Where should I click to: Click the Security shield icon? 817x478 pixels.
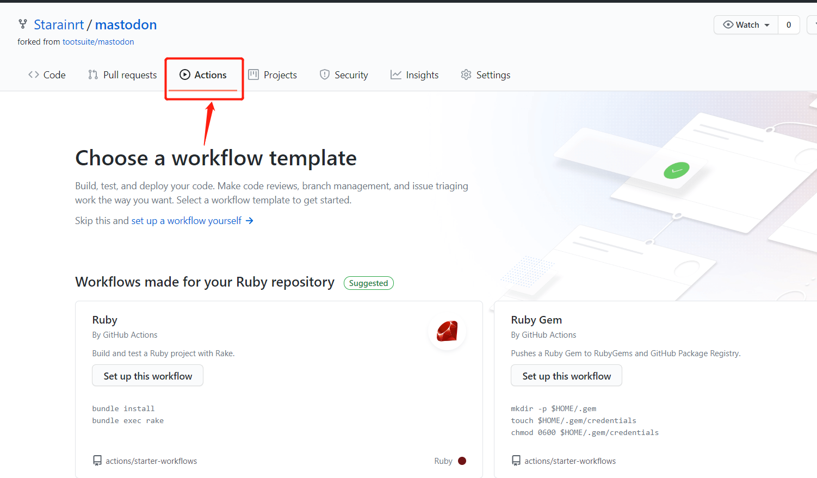325,75
